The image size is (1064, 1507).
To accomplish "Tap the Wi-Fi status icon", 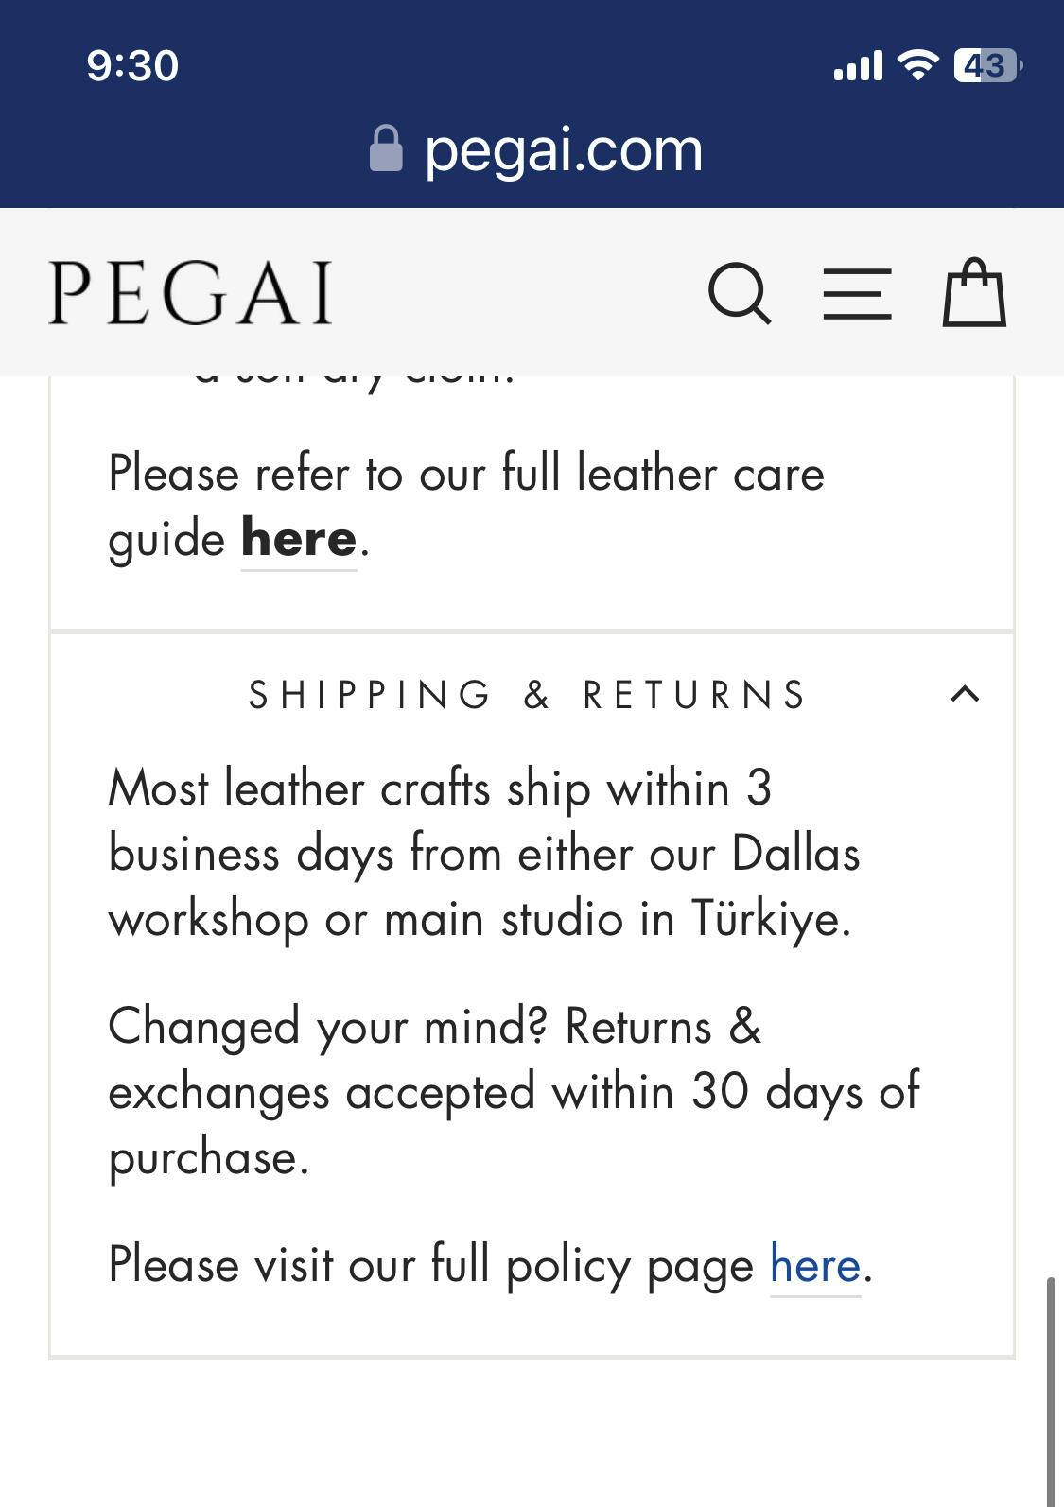I will (916, 65).
